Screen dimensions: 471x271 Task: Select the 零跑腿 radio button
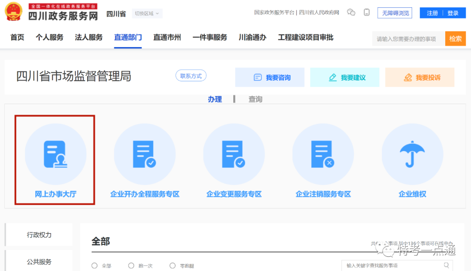click(172, 266)
